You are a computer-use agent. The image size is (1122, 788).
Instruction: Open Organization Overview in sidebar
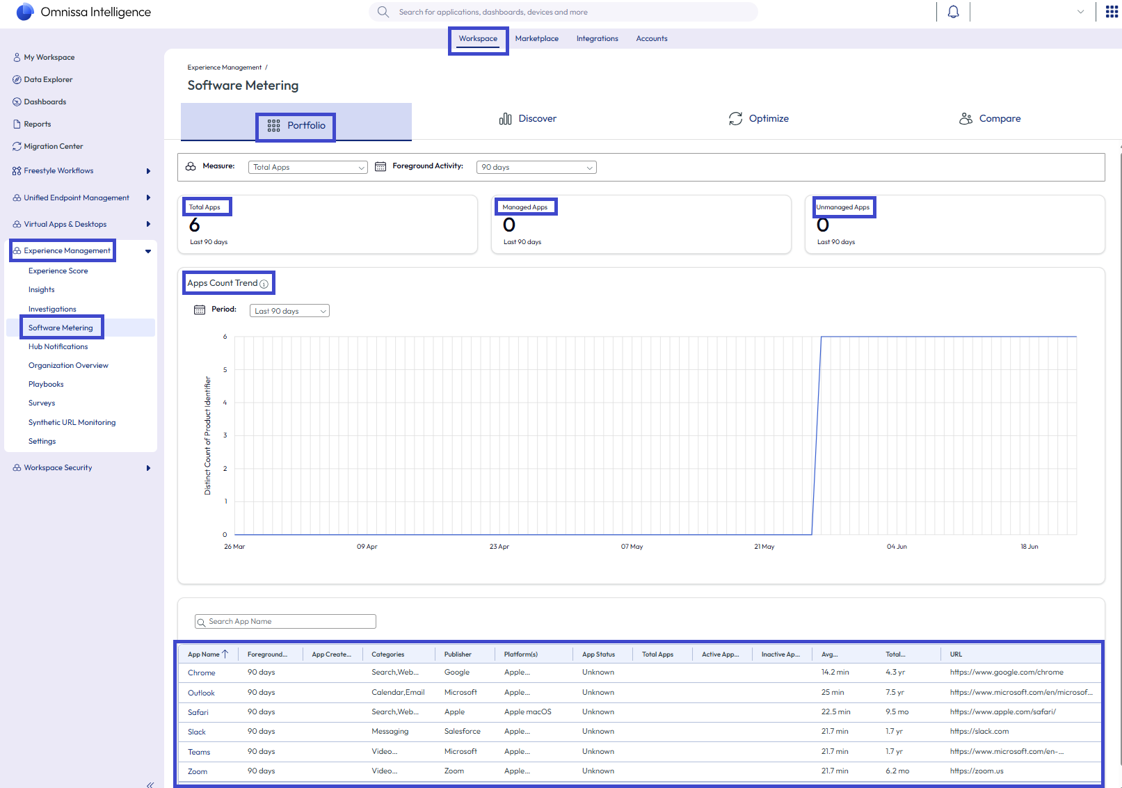68,366
